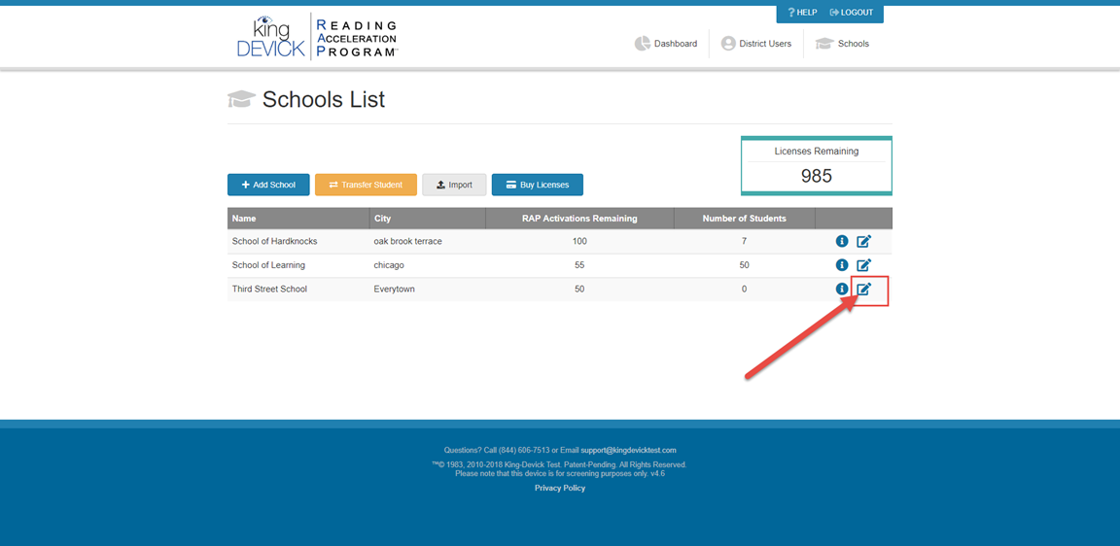Click the support email address link
This screenshot has width=1120, height=546.
click(x=628, y=450)
